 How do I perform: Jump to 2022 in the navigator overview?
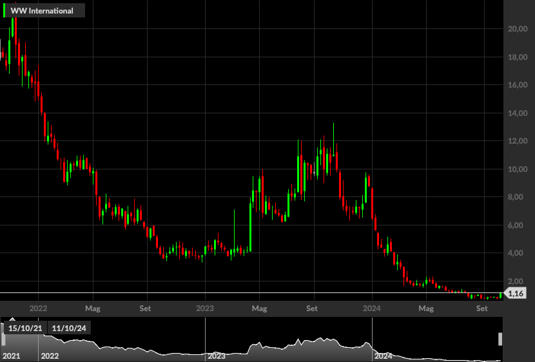pos(50,356)
